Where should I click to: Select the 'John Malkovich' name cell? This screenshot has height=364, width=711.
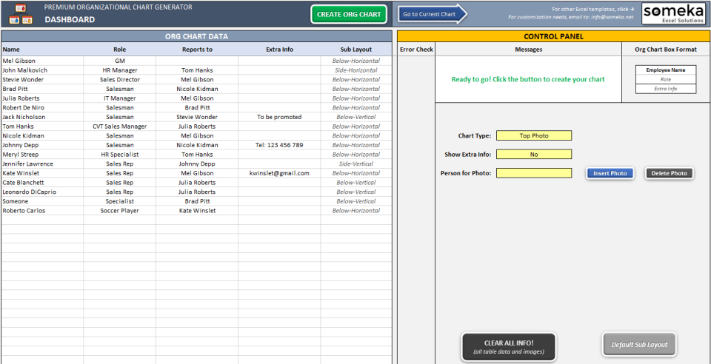click(x=42, y=70)
